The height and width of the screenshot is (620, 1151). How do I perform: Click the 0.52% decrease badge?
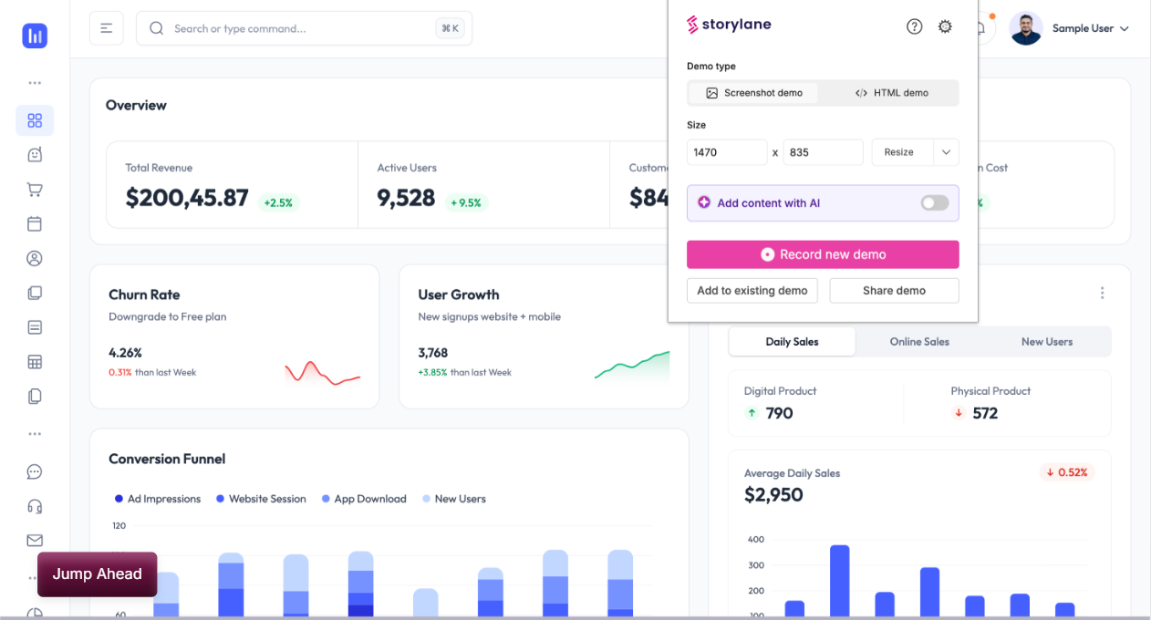(x=1067, y=472)
